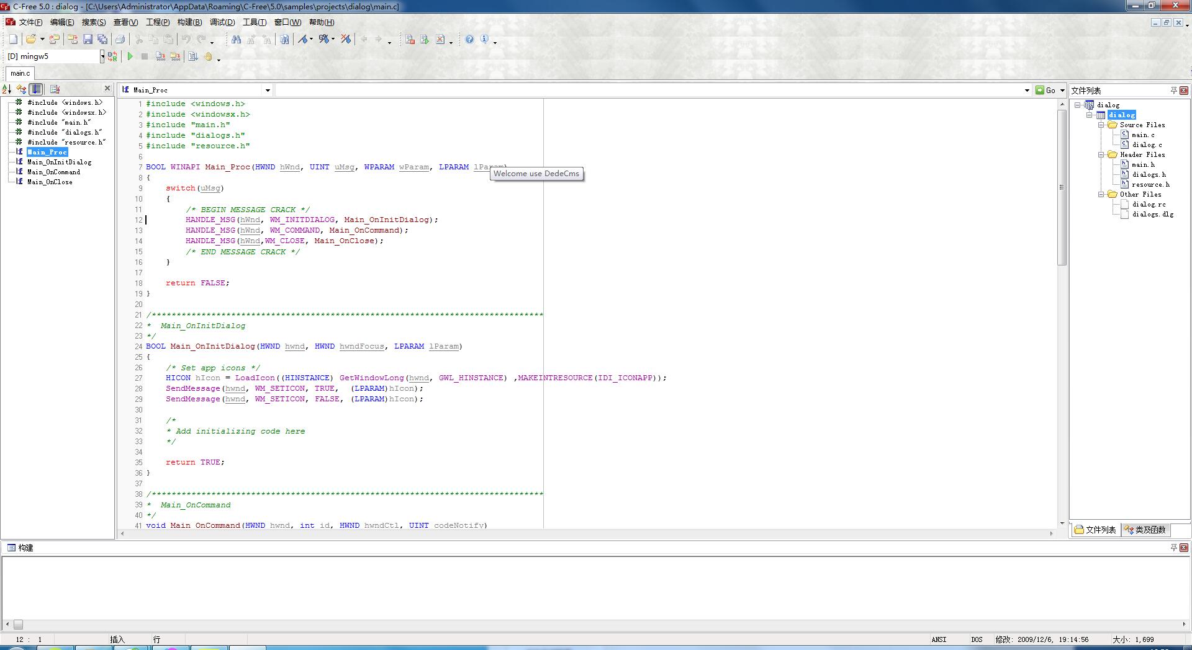
Task: Pin the 构建 output panel
Action: coord(1173,548)
